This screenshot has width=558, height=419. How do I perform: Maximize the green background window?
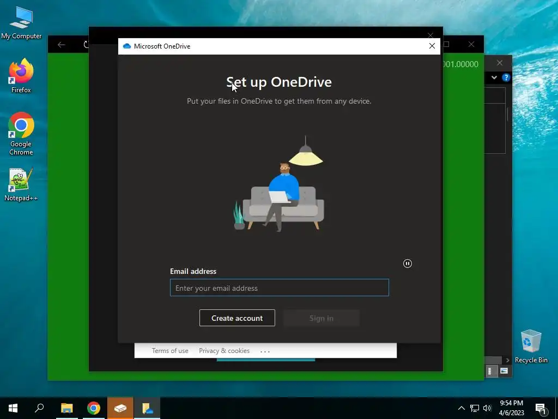pos(446,44)
